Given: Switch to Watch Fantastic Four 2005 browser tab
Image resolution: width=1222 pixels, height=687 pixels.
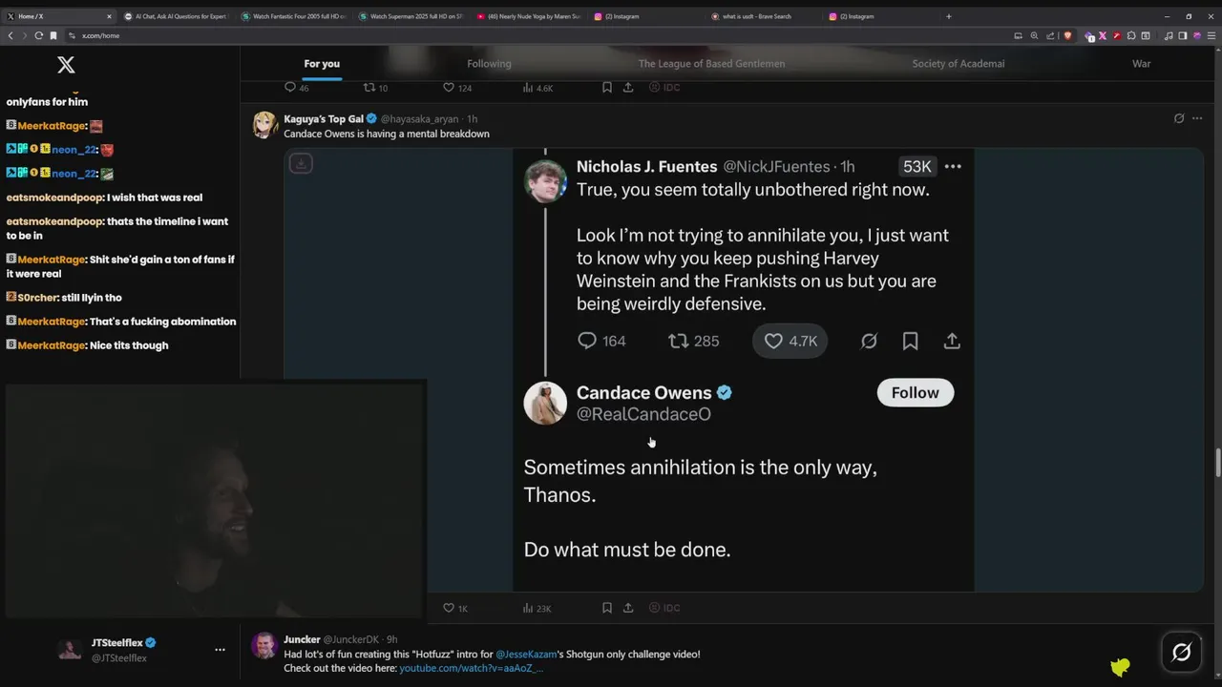Looking at the screenshot, I should point(294,16).
